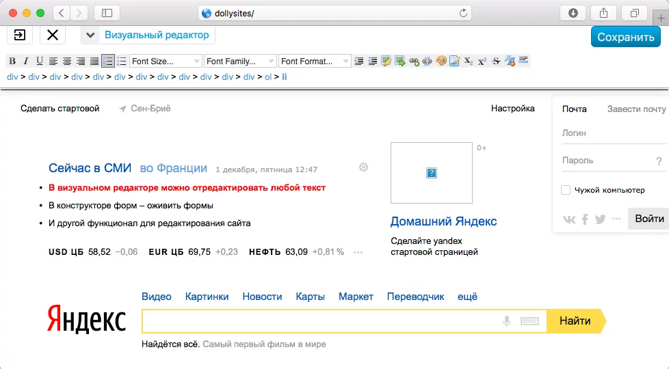Increase text indent
The image size is (669, 369).
[x=359, y=61]
